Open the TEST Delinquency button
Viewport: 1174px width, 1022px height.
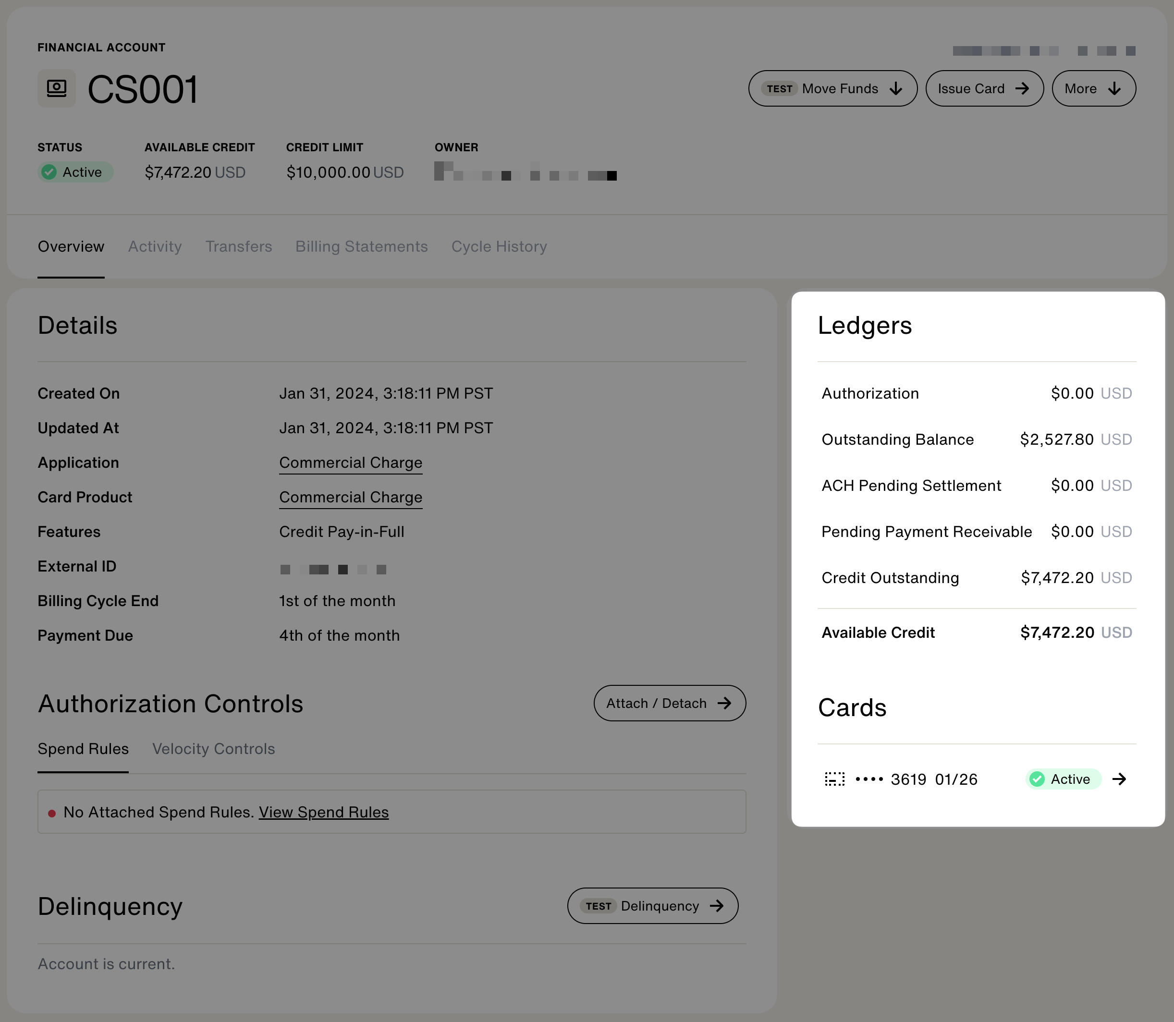coord(652,906)
